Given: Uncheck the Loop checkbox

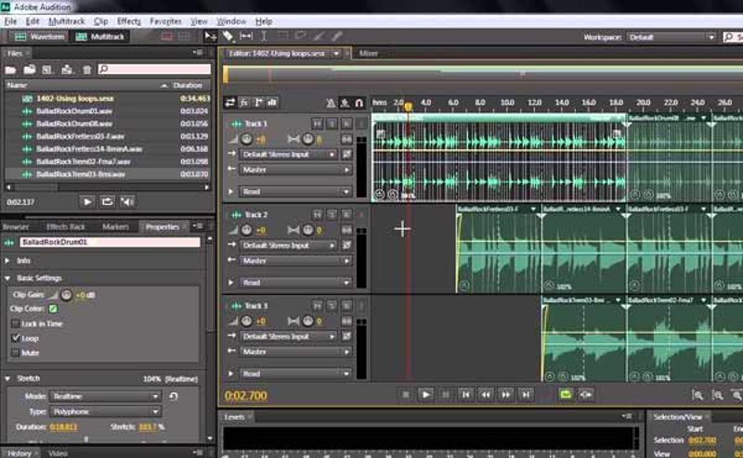Looking at the screenshot, I should tap(15, 337).
